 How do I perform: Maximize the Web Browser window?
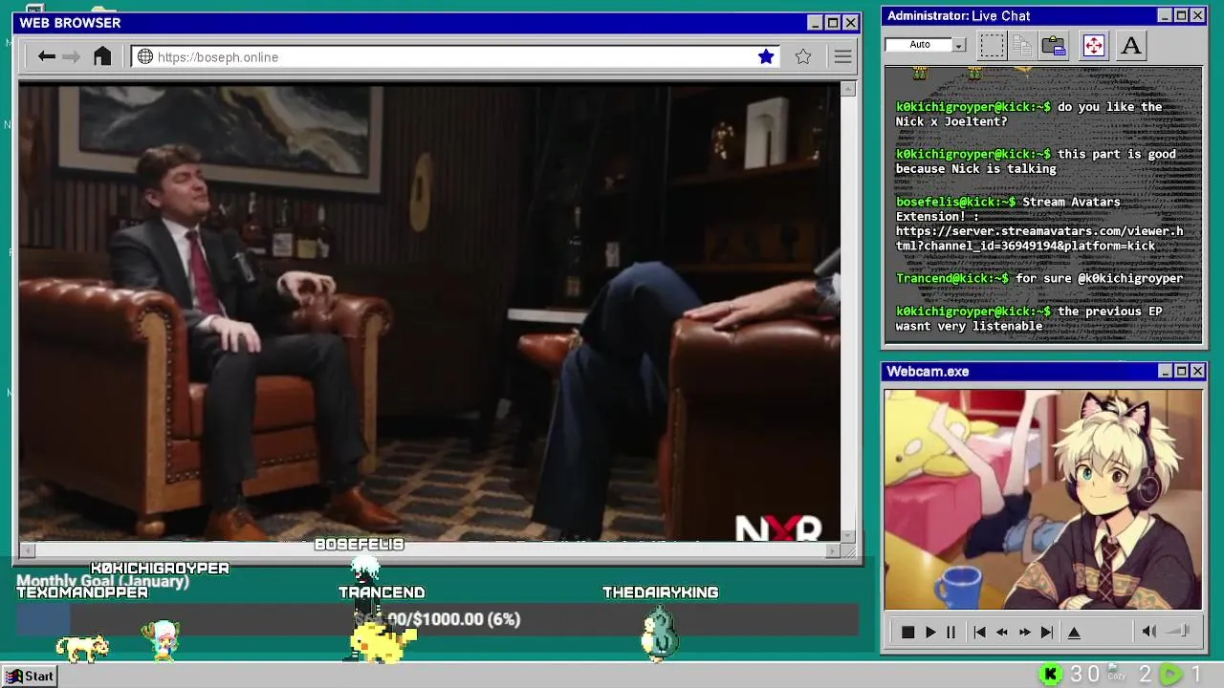click(832, 23)
